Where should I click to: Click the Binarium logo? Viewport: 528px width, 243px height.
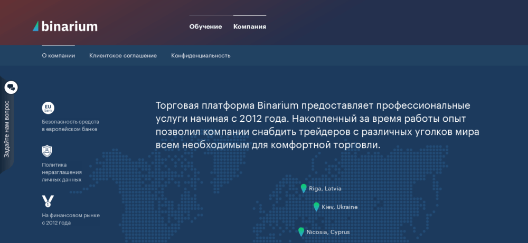(x=65, y=26)
